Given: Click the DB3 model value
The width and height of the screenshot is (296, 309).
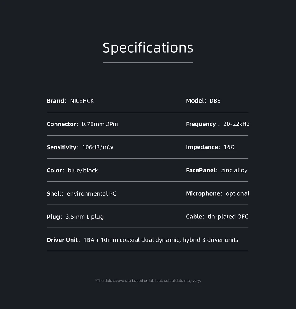Looking at the screenshot, I should point(215,101).
